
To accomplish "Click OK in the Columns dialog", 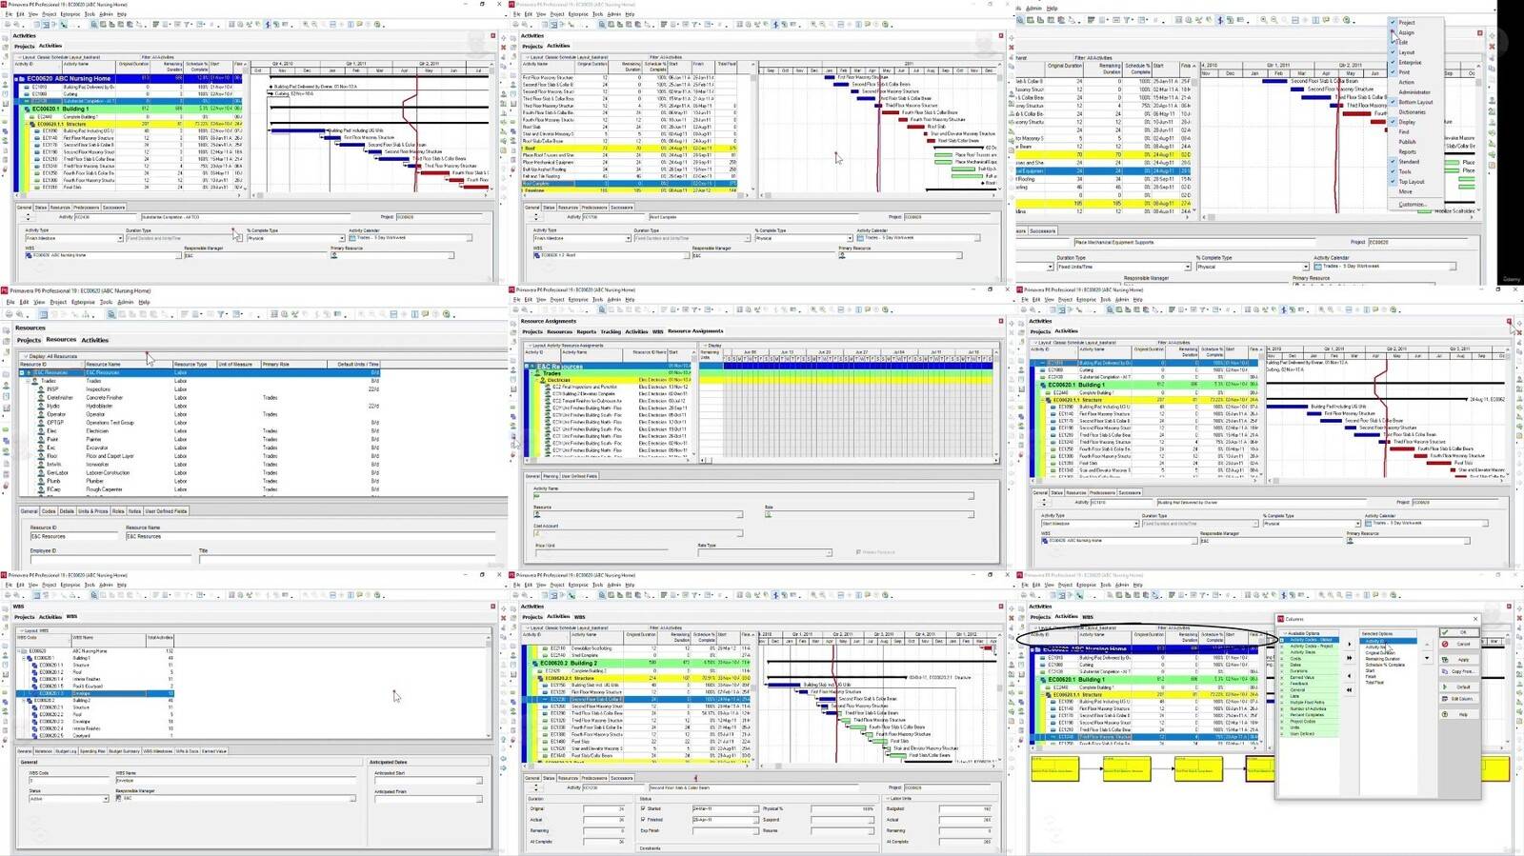I will 1460,632.
